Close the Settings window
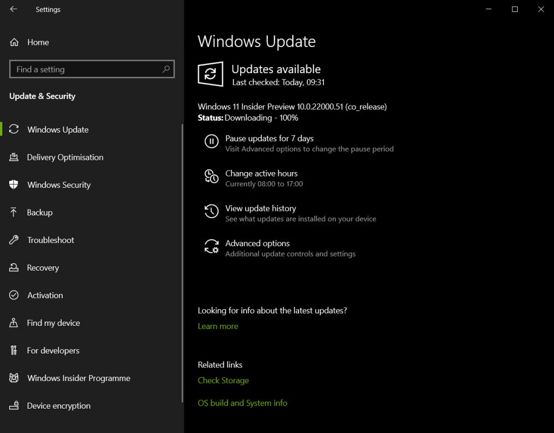Image resolution: width=554 pixels, height=433 pixels. click(x=541, y=9)
